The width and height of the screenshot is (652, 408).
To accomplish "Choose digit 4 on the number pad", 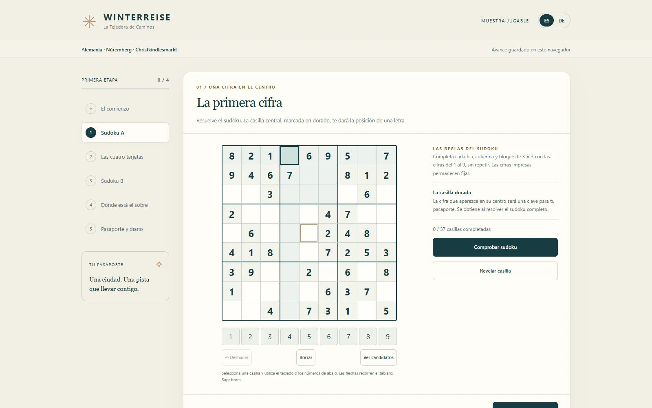I will [x=289, y=337].
